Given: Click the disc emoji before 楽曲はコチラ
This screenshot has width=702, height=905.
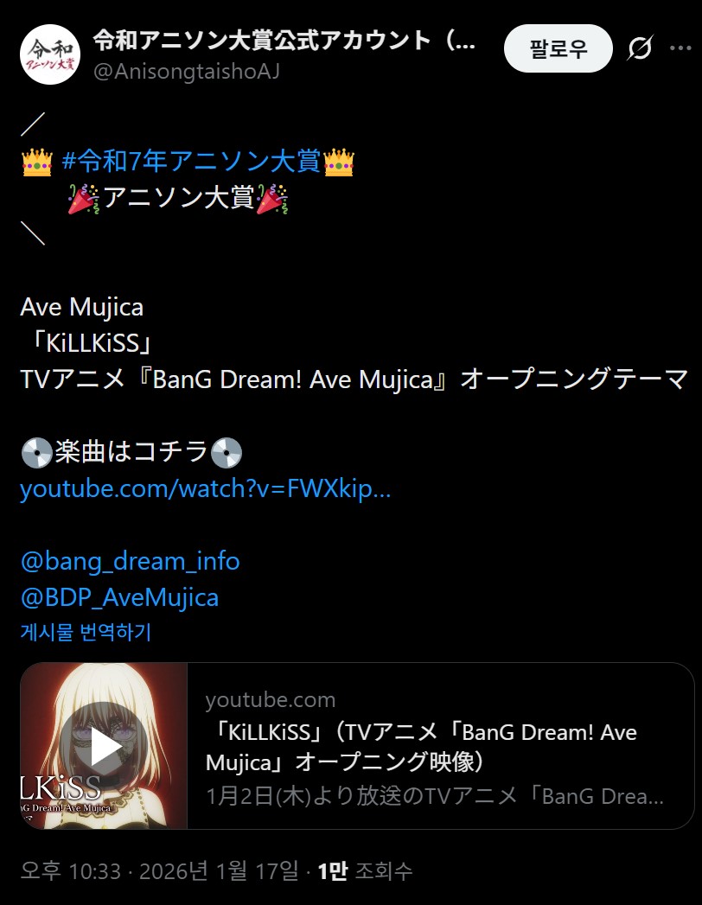Looking at the screenshot, I should (36, 453).
